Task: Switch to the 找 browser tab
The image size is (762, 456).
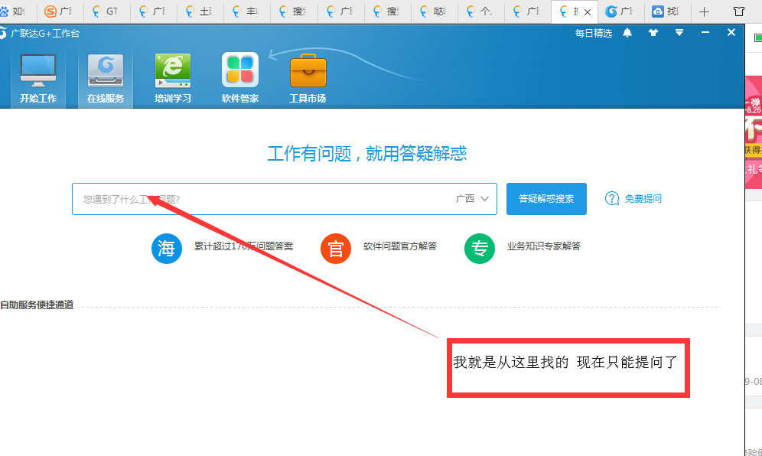Action: point(666,11)
